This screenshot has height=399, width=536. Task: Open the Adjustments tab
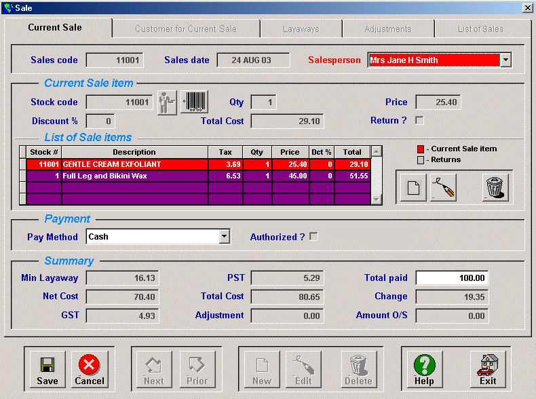click(388, 29)
